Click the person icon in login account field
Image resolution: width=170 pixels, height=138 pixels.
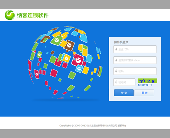116,60
